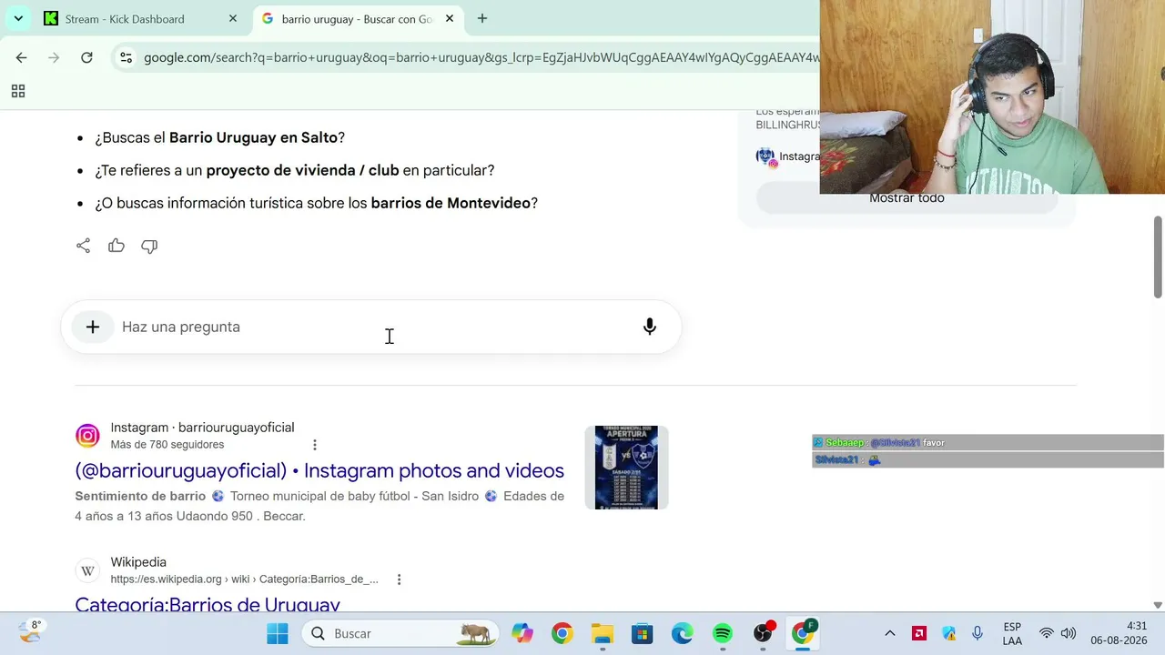The width and height of the screenshot is (1165, 655).
Task: Open the Wi-Fi network settings
Action: tap(1047, 633)
